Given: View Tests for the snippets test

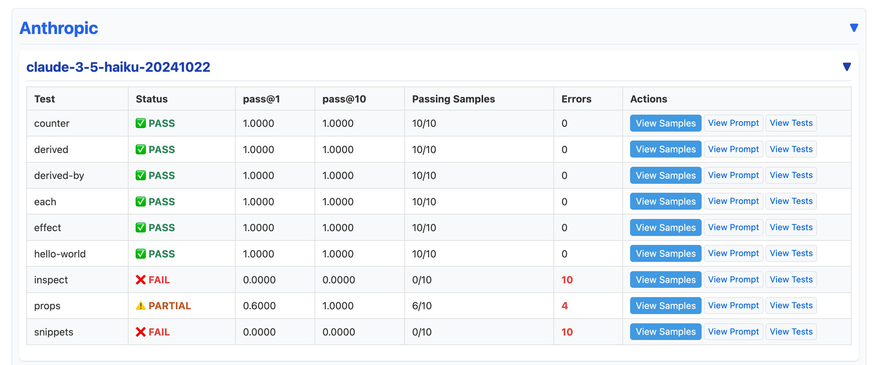Looking at the screenshot, I should (x=791, y=332).
